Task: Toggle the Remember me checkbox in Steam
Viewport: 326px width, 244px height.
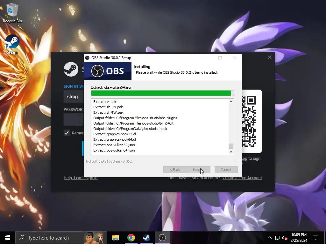Action: (67, 133)
